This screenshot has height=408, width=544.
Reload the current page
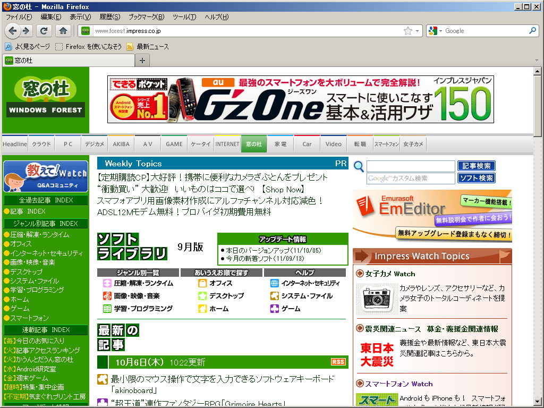tap(44, 31)
